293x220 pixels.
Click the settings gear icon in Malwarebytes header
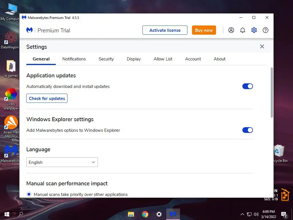tap(254, 30)
